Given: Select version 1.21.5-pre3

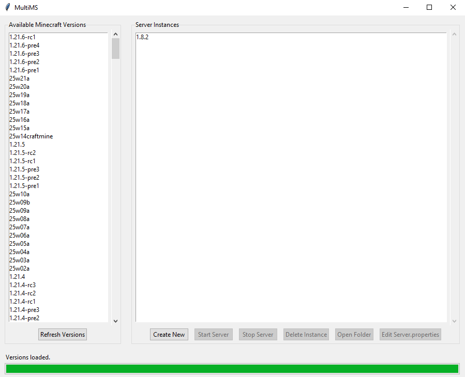Looking at the screenshot, I should pyautogui.click(x=58, y=170).
